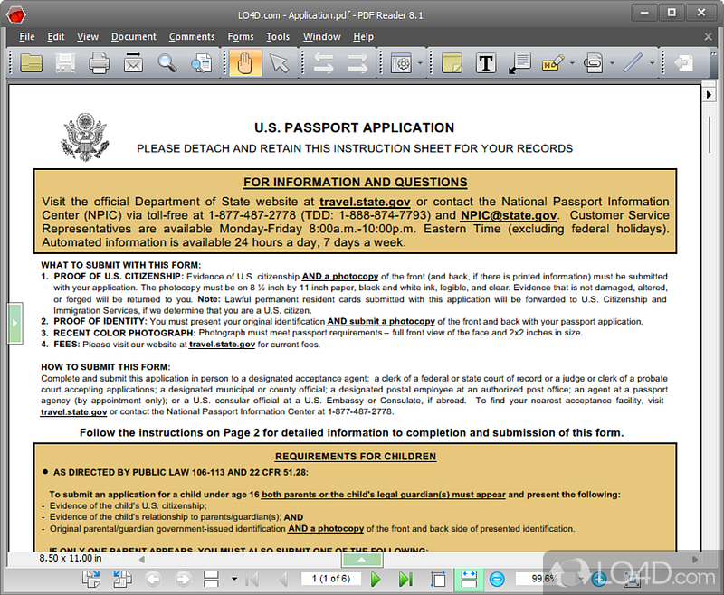This screenshot has height=595, width=724.
Task: Expand the bottom green panel handle
Action: [362, 560]
